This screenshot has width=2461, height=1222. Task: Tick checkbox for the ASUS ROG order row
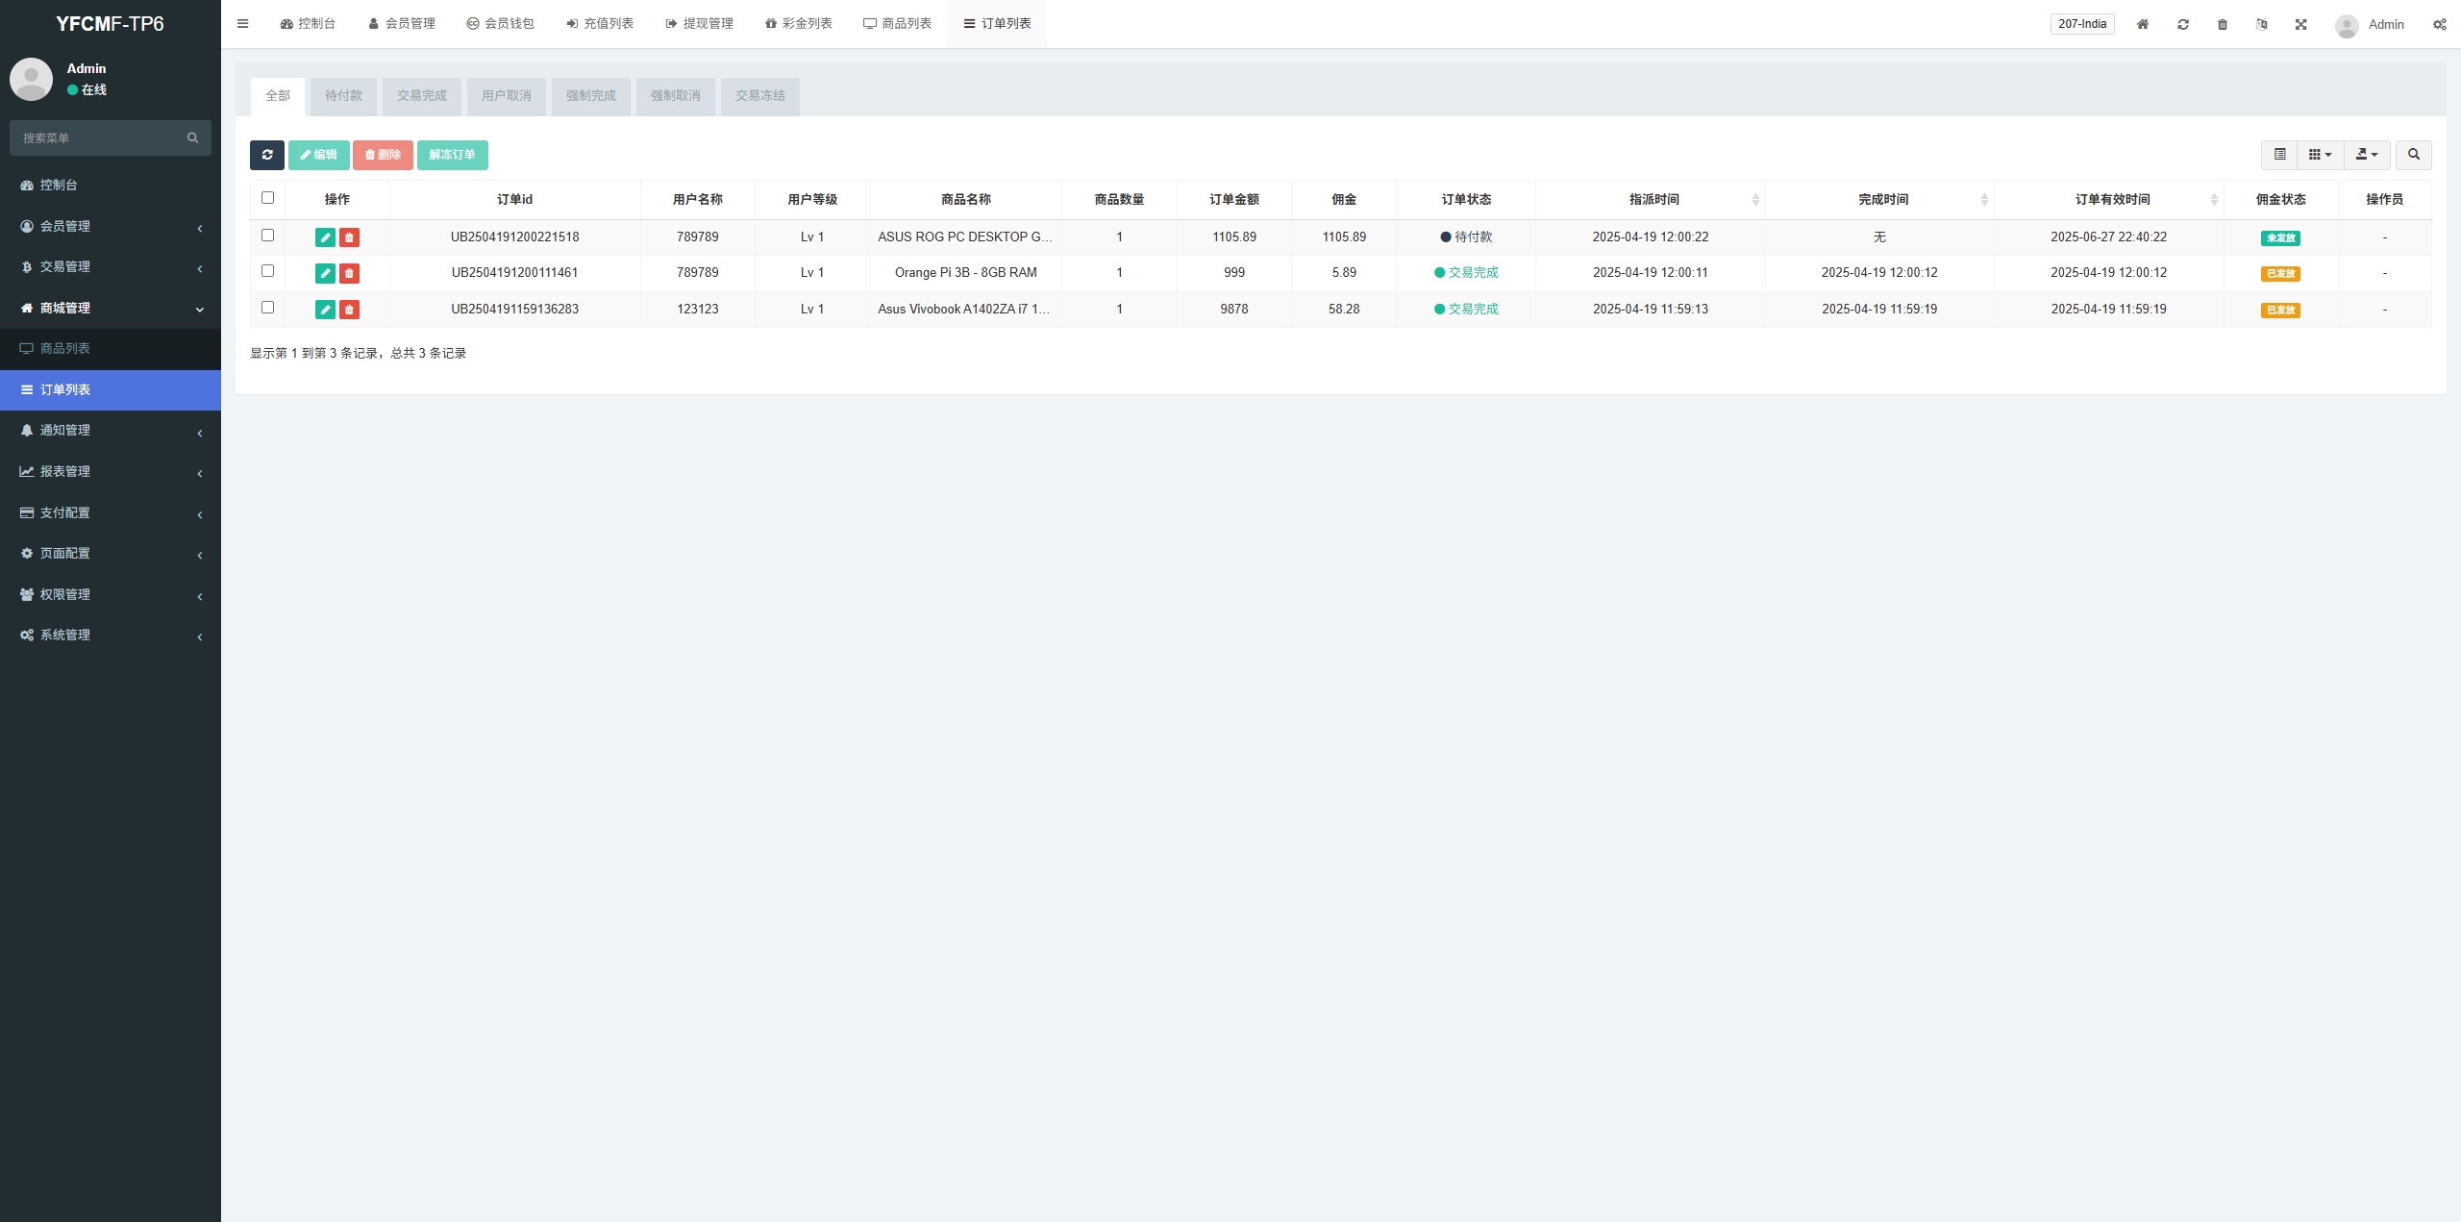coord(268,236)
